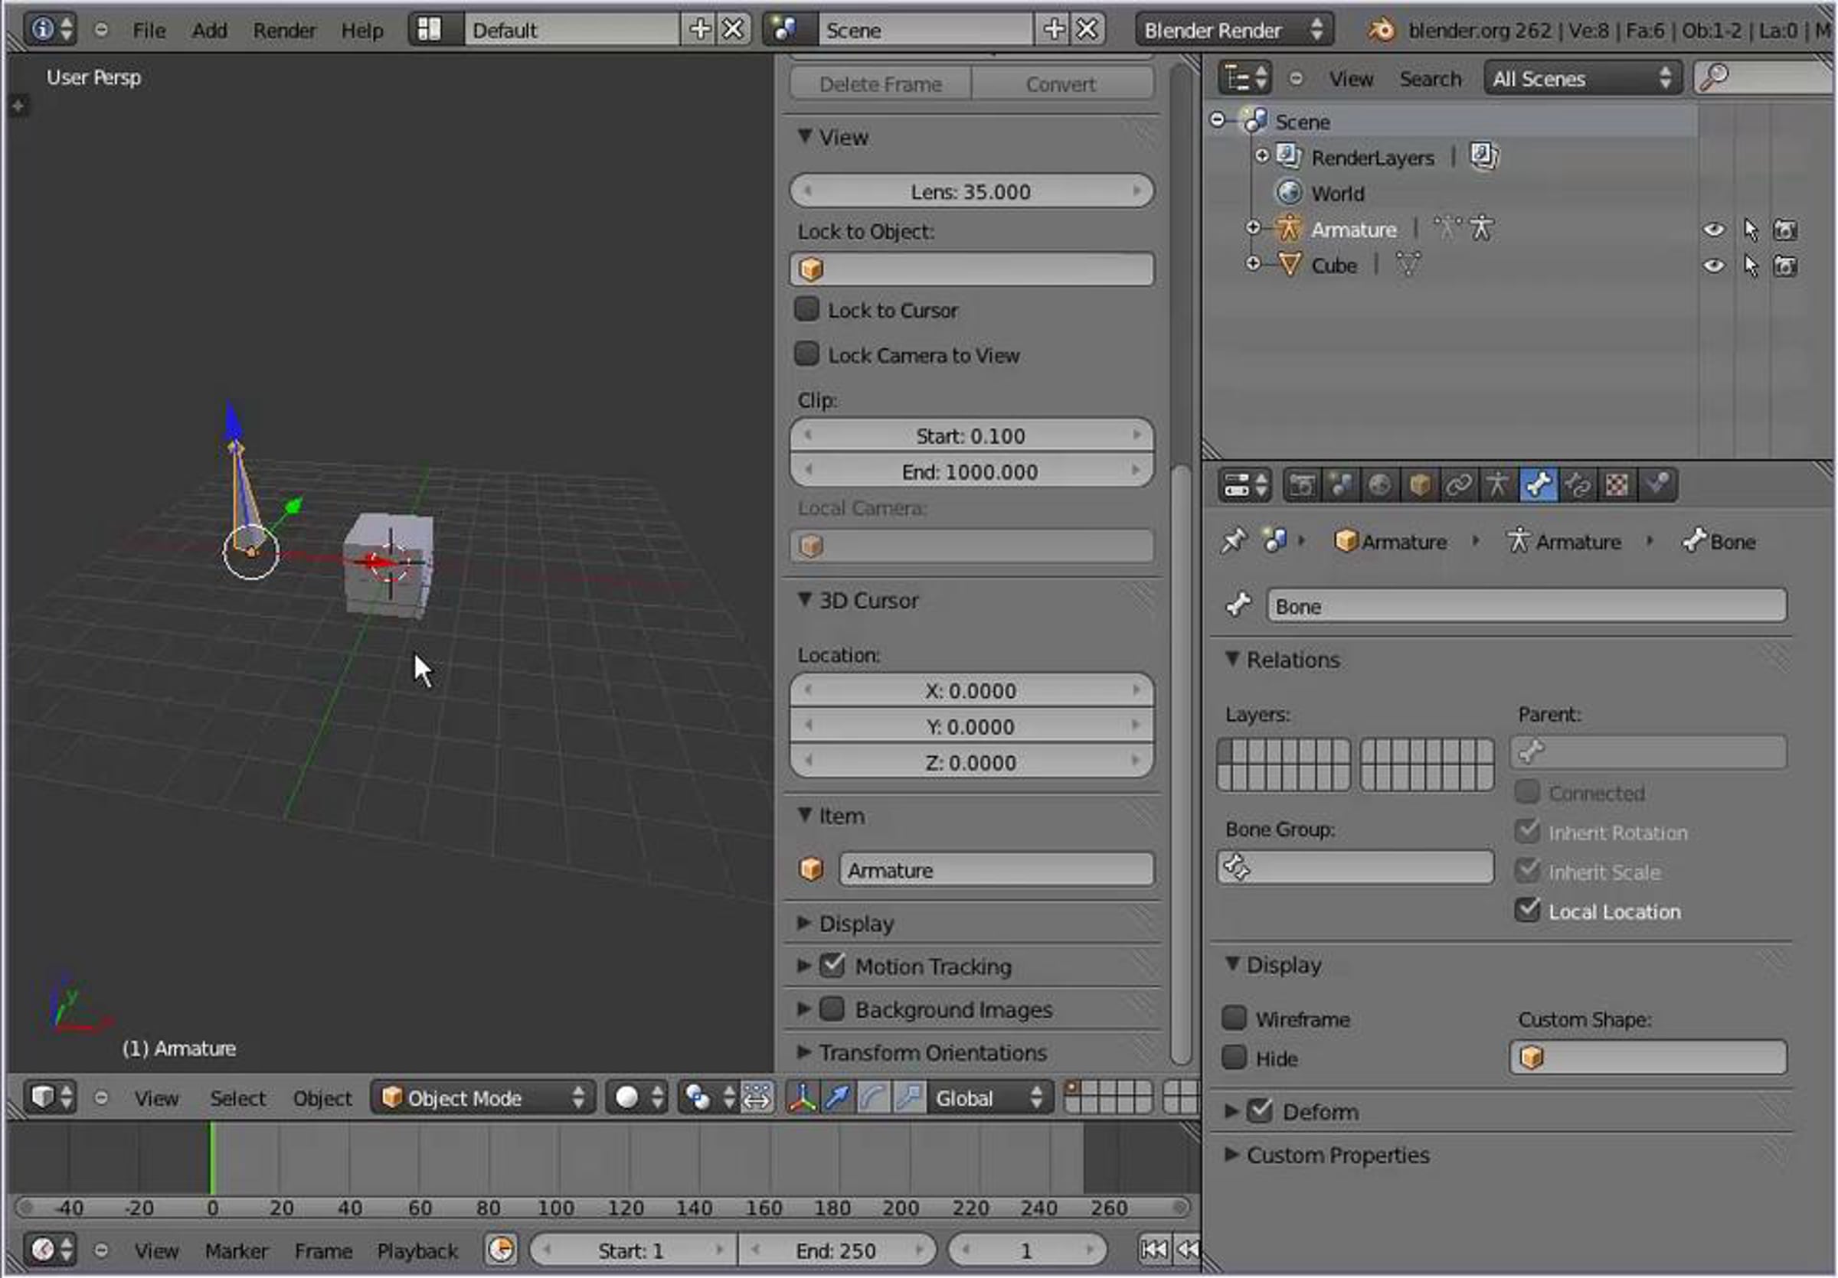Hide the Cube in outliner via eye icon

click(1713, 266)
